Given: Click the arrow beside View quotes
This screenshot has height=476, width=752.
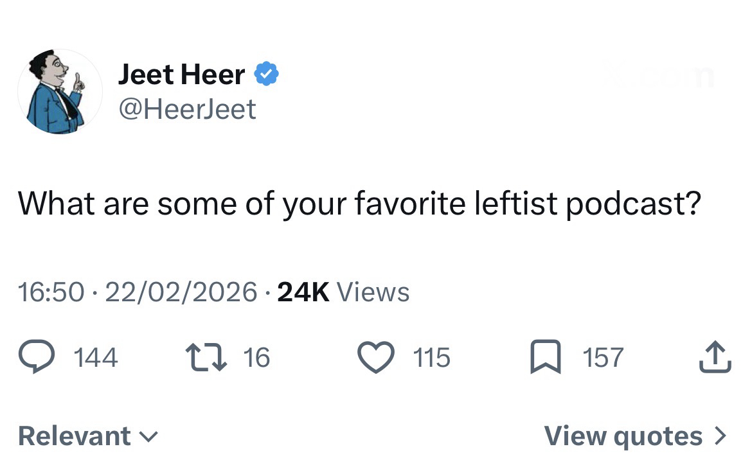Looking at the screenshot, I should (x=721, y=436).
